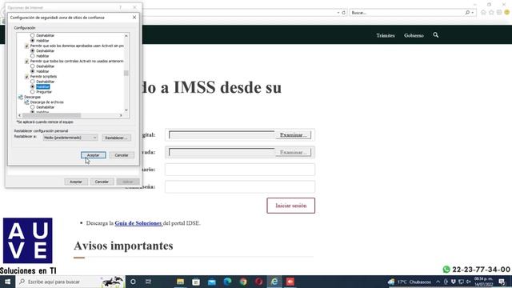512x288 pixels.
Task: Click the magnifier in the Buscar box
Action: pos(467,13)
